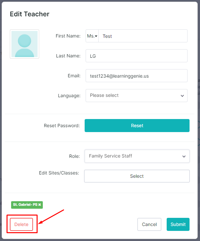Click the Edit Sites/Classes label
The image size is (200, 241).
pos(59,173)
